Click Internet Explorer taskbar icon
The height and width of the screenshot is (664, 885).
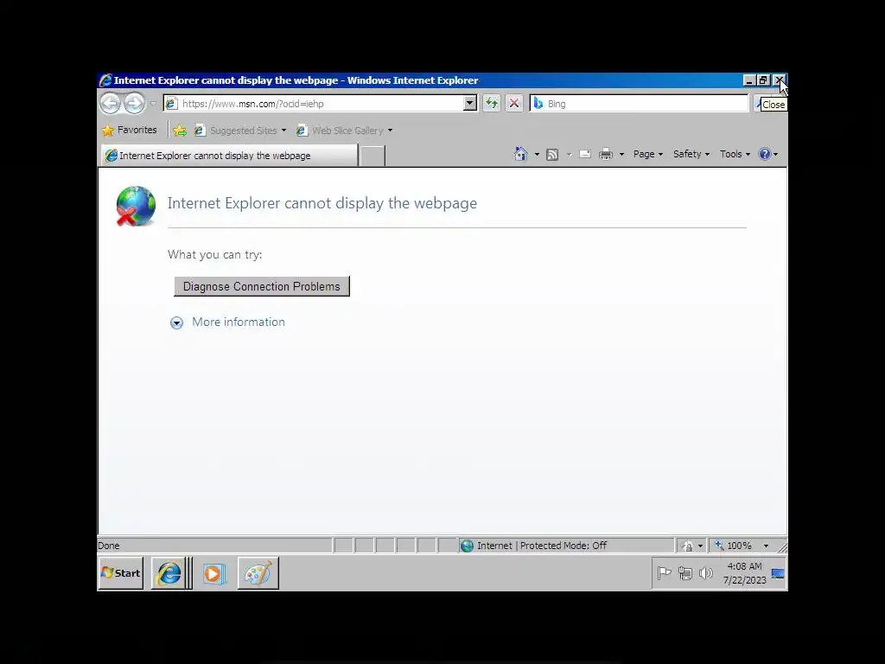(x=169, y=573)
